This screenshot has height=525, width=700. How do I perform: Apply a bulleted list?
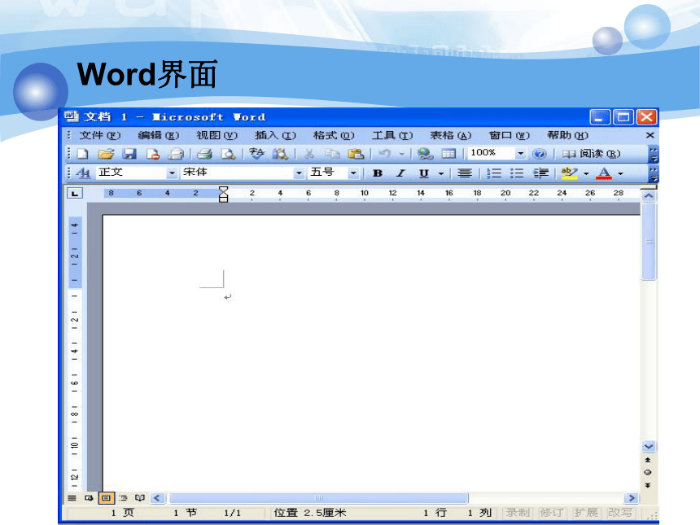tap(517, 173)
